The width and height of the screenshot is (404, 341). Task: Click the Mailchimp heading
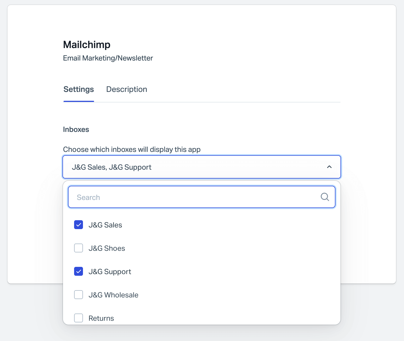pos(87,44)
